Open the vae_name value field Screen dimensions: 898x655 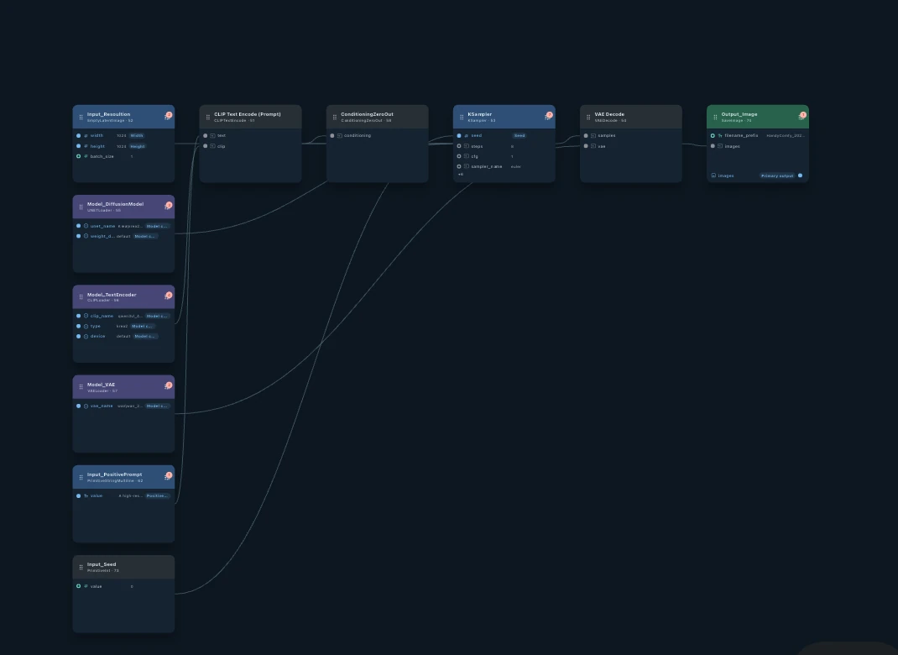(130, 406)
